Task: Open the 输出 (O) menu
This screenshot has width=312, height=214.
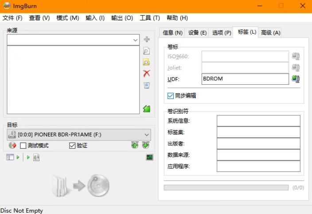Action: pos(122,18)
